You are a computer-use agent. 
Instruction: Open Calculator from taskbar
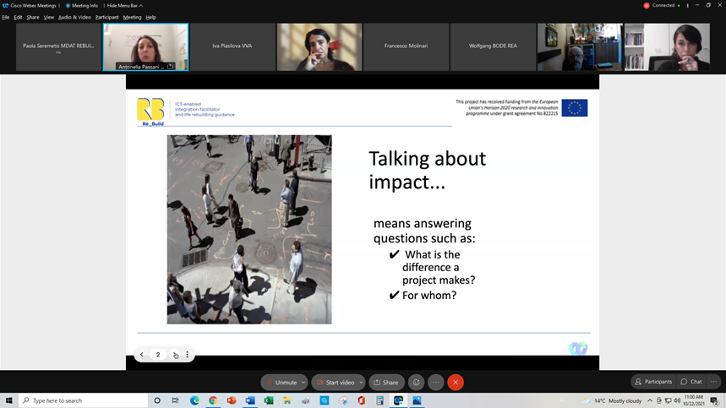[x=379, y=400]
